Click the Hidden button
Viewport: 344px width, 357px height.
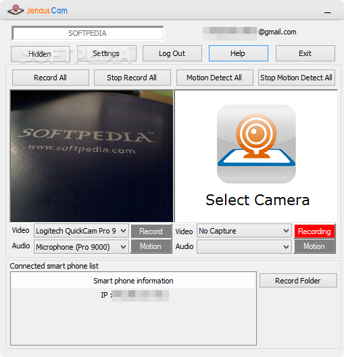(x=41, y=54)
